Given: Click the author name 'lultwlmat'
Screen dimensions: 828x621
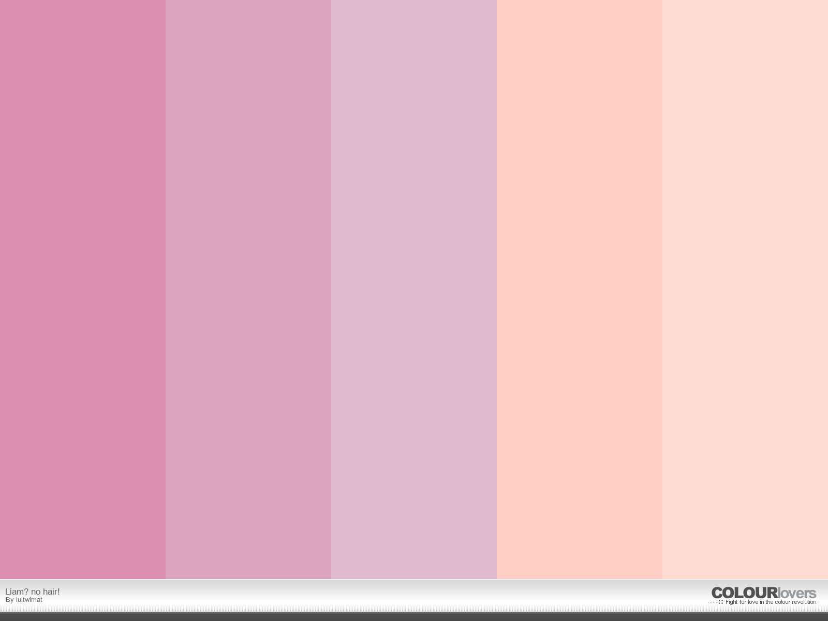Looking at the screenshot, I should tap(29, 600).
